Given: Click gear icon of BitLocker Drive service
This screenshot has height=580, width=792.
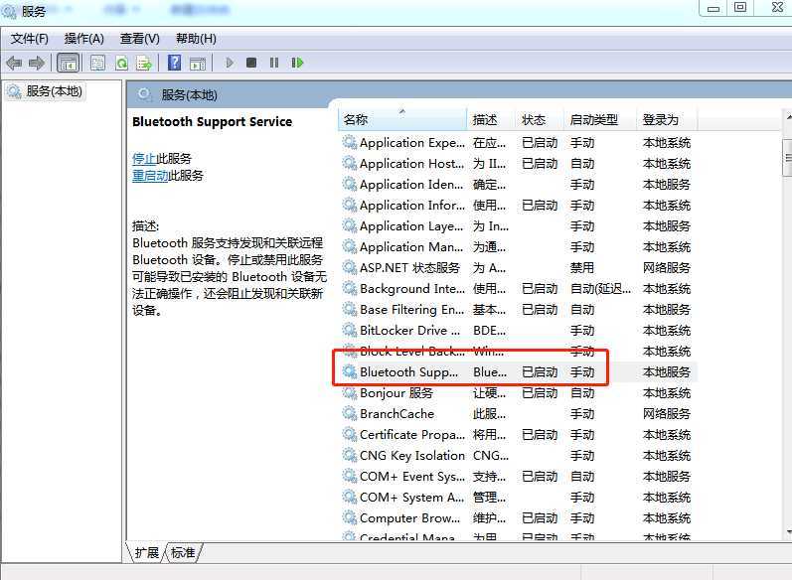Looking at the screenshot, I should [350, 330].
